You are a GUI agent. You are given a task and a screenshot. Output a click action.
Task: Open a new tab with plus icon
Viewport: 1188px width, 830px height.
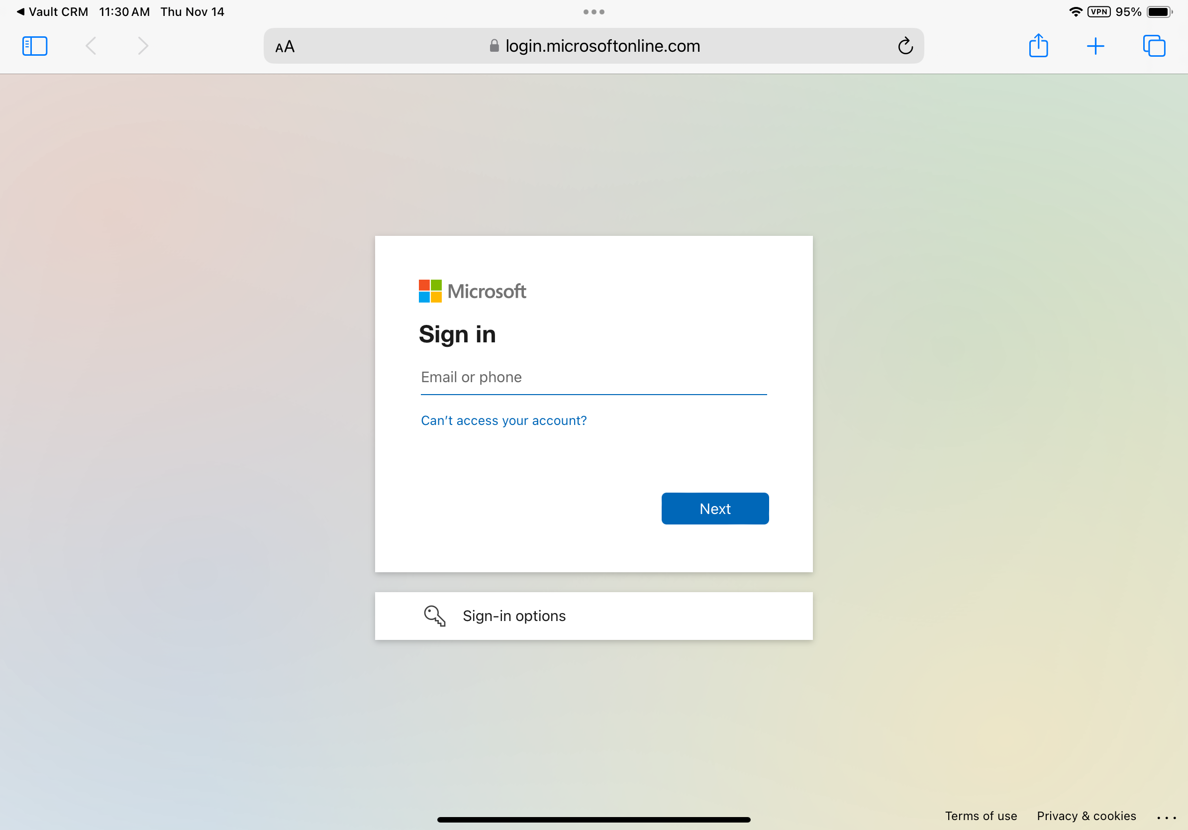[1095, 46]
